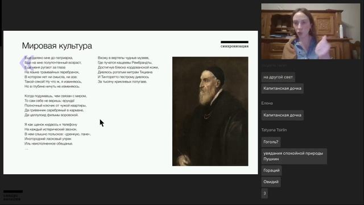Select "Капитанская дочка" message above Елена's name
The image size is (364, 205).
[283, 88]
